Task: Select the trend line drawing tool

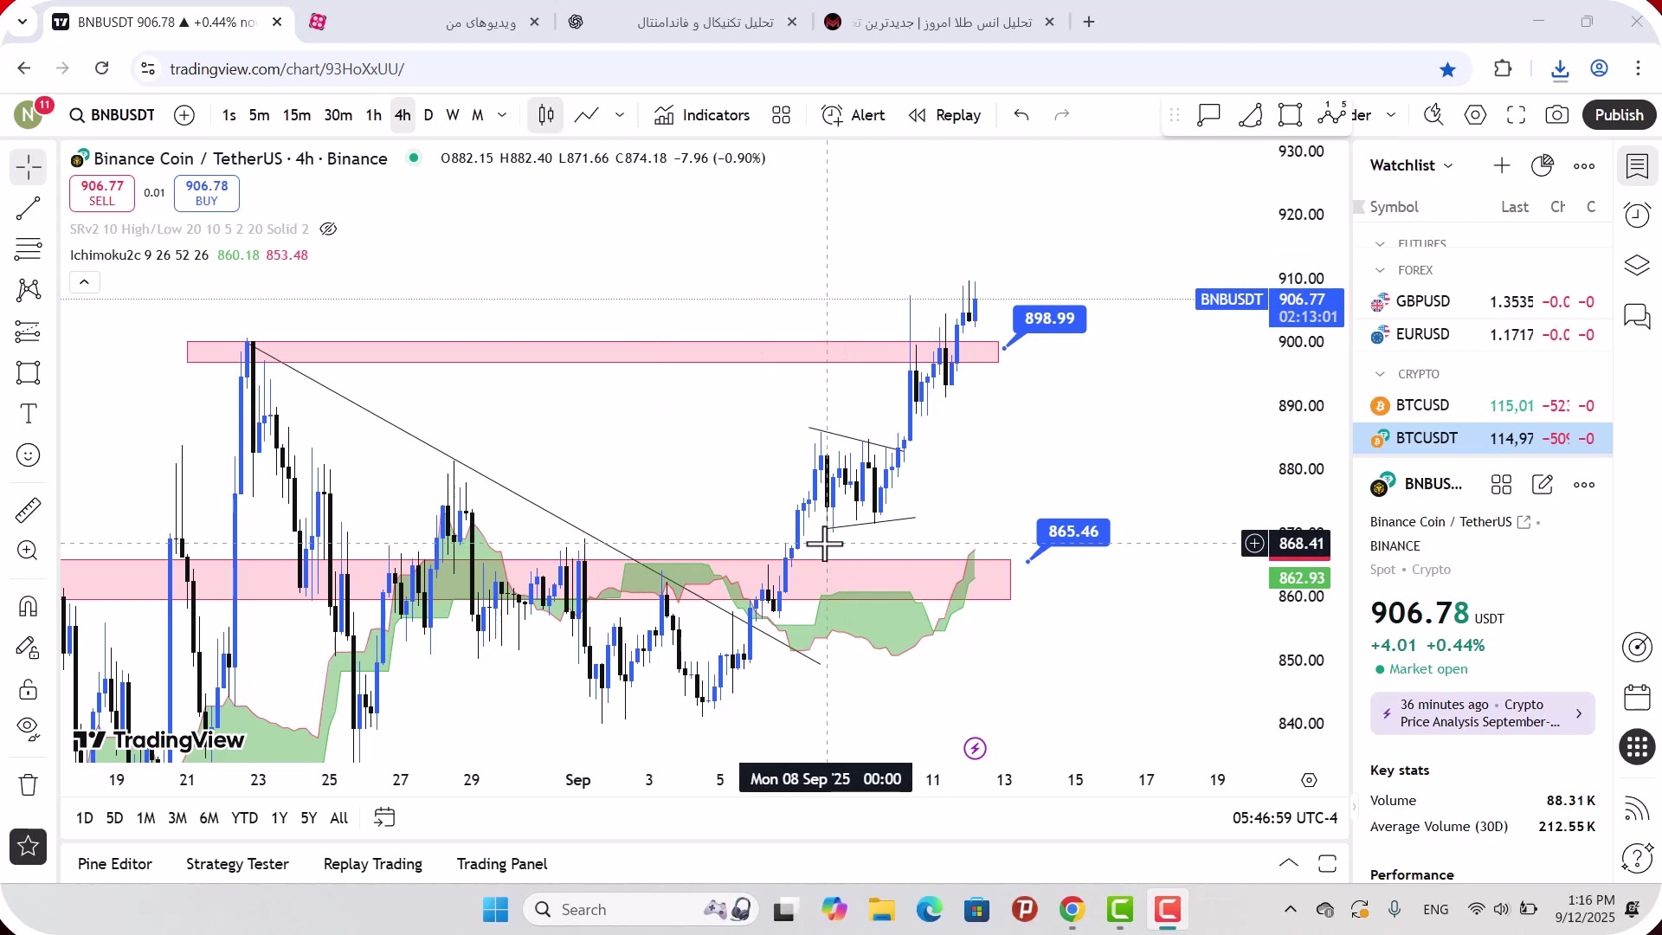Action: tap(28, 208)
